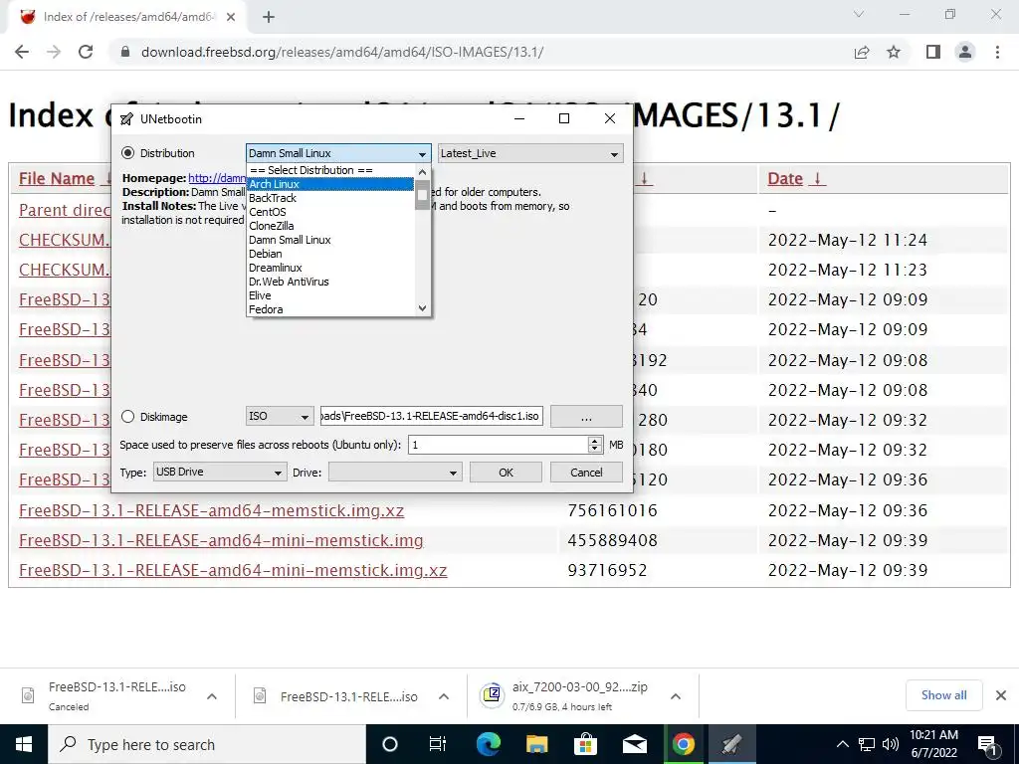Image resolution: width=1019 pixels, height=764 pixels.
Task: Choose Debian from the distribution list
Action: [330, 254]
